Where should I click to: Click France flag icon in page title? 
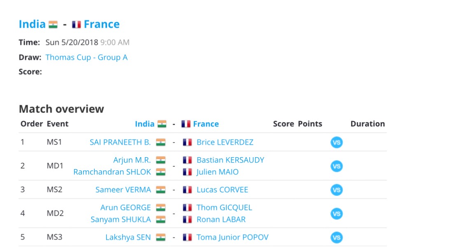(x=76, y=24)
